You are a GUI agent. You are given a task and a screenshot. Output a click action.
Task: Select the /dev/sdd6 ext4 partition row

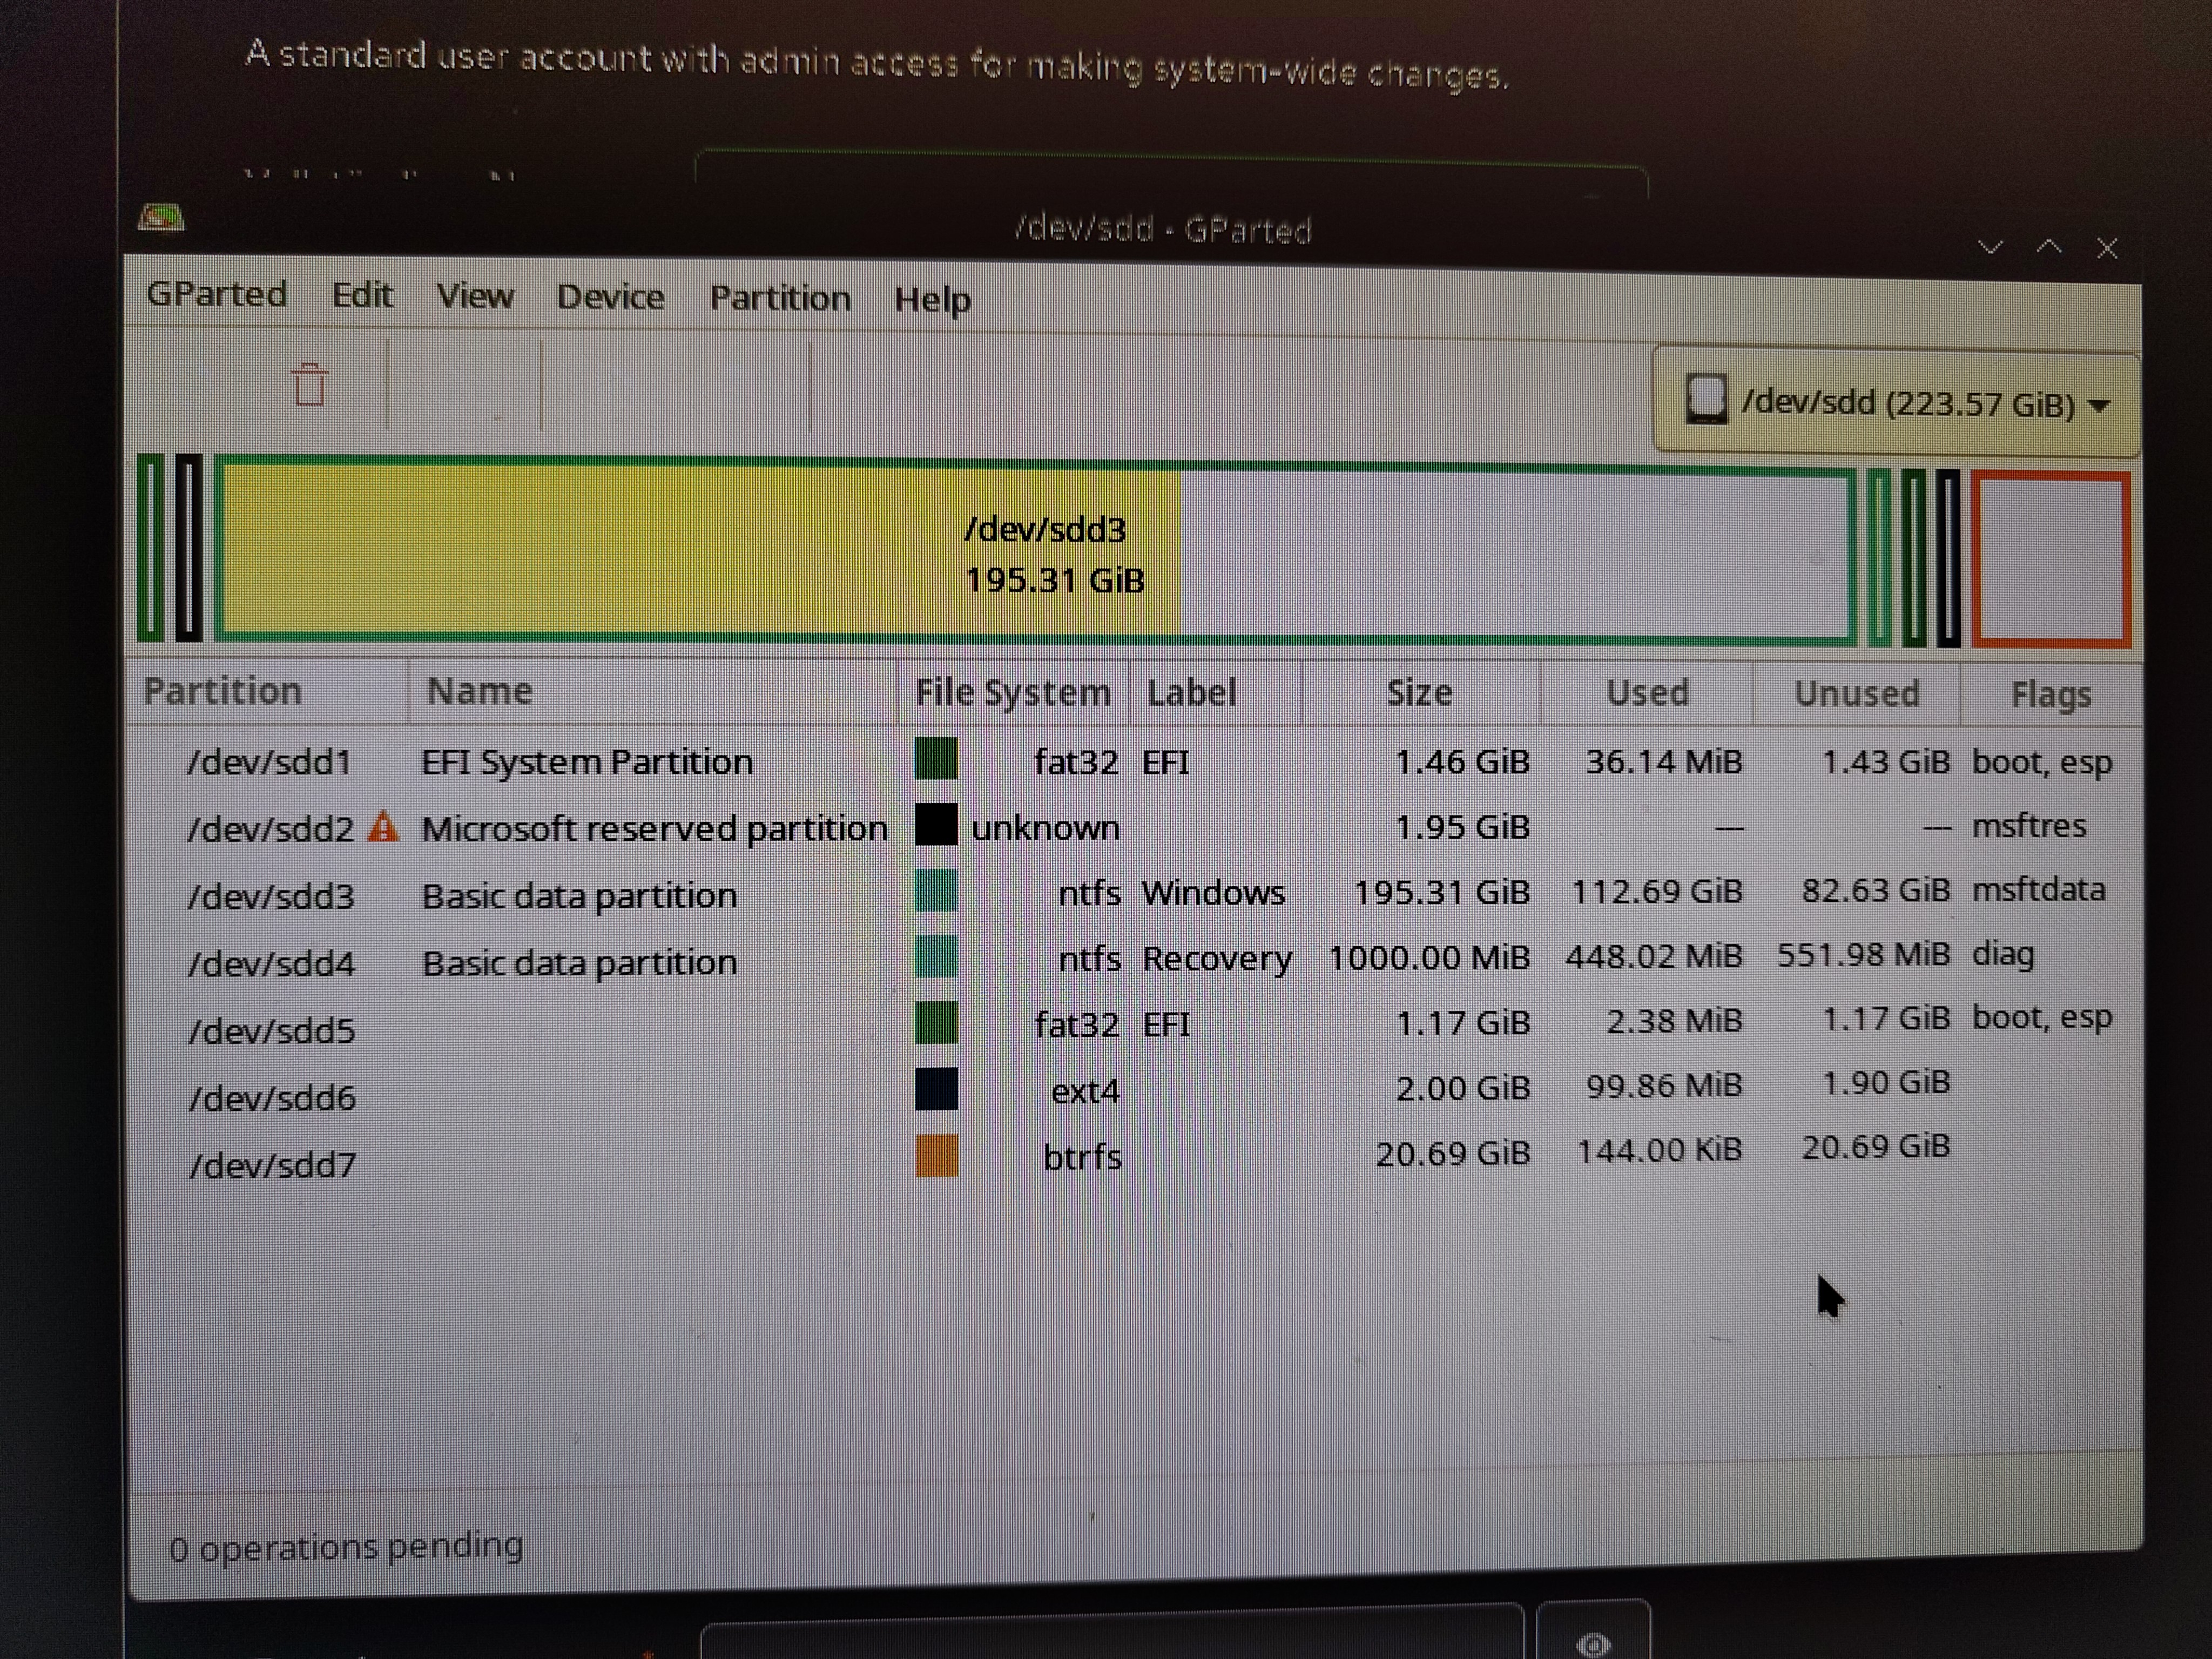click(x=272, y=1098)
